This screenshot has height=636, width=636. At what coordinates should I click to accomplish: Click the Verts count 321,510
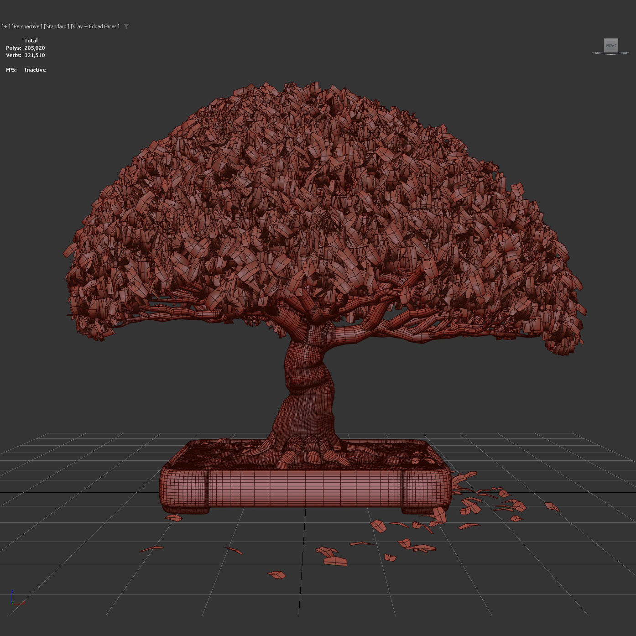(x=35, y=55)
